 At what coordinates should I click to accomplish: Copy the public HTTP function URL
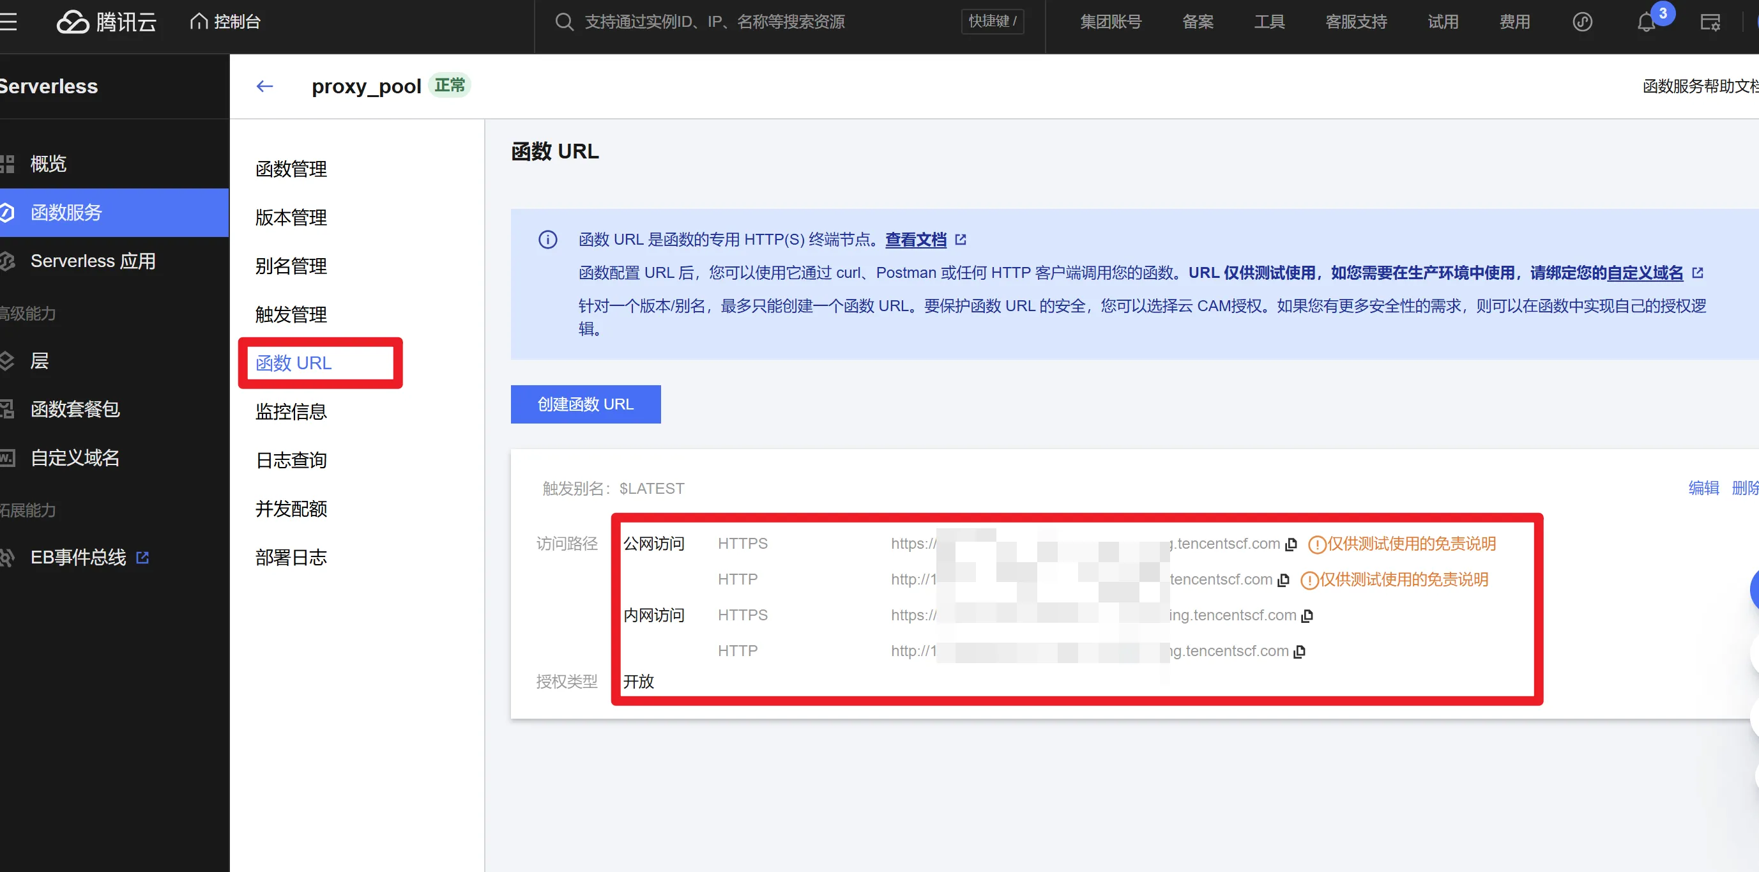[x=1283, y=581]
